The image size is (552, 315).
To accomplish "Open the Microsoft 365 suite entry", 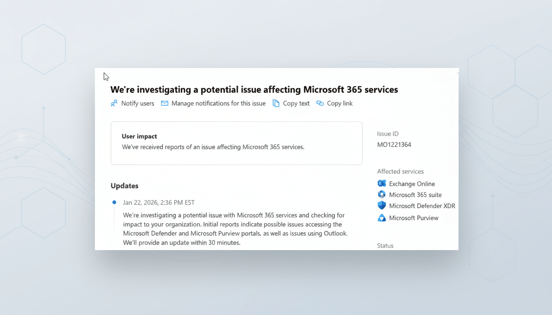I will tap(415, 194).
